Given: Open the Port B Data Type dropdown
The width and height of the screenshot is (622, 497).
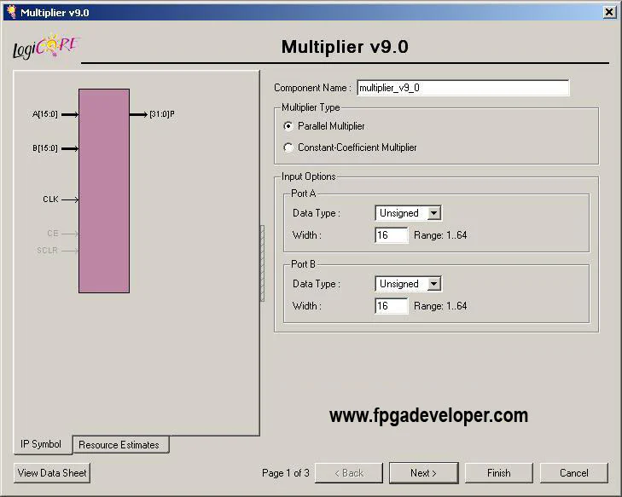Looking at the screenshot, I should pos(433,284).
